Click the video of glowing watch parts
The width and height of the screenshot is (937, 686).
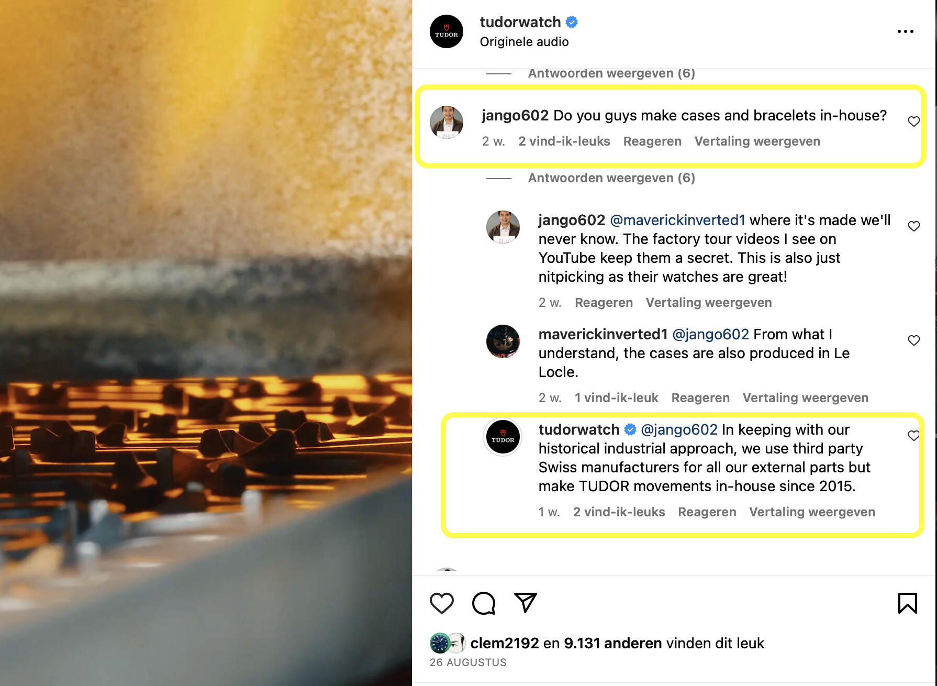206,343
